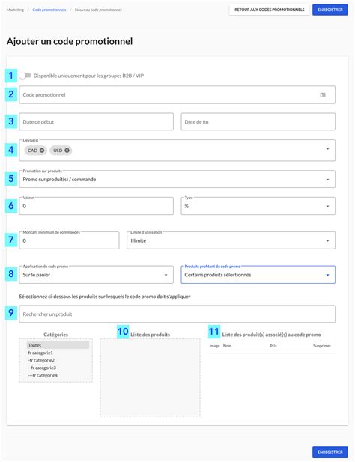The width and height of the screenshot is (355, 462).
Task: Remove the USD currency chip
Action: (x=67, y=151)
